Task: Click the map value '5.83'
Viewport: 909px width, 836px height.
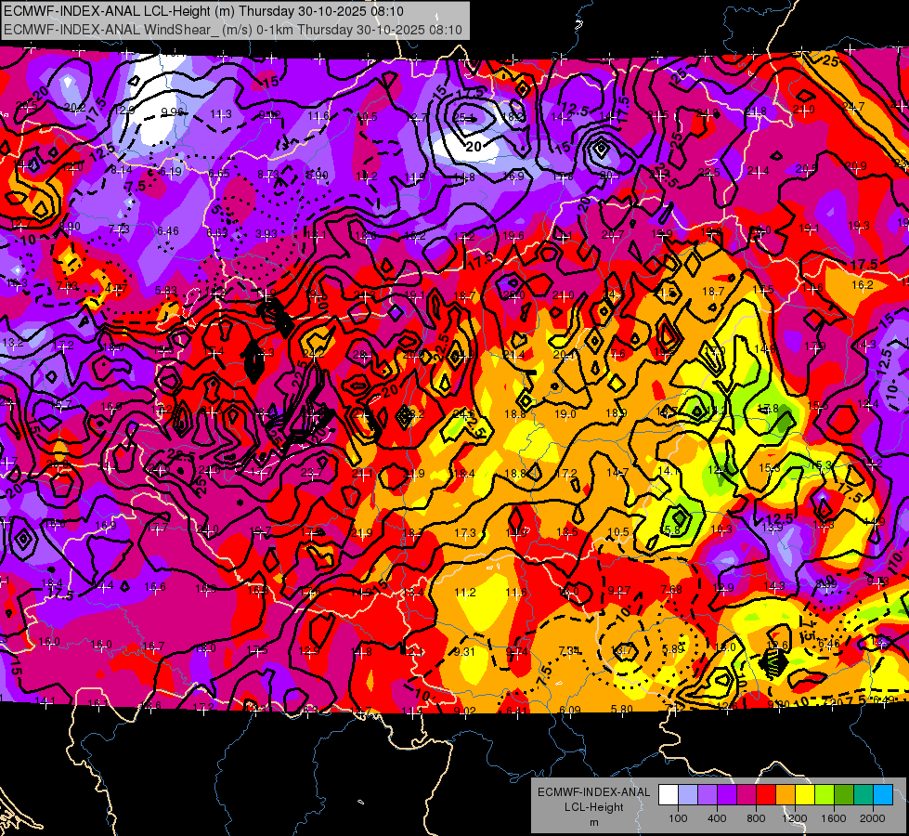Action: [166, 290]
